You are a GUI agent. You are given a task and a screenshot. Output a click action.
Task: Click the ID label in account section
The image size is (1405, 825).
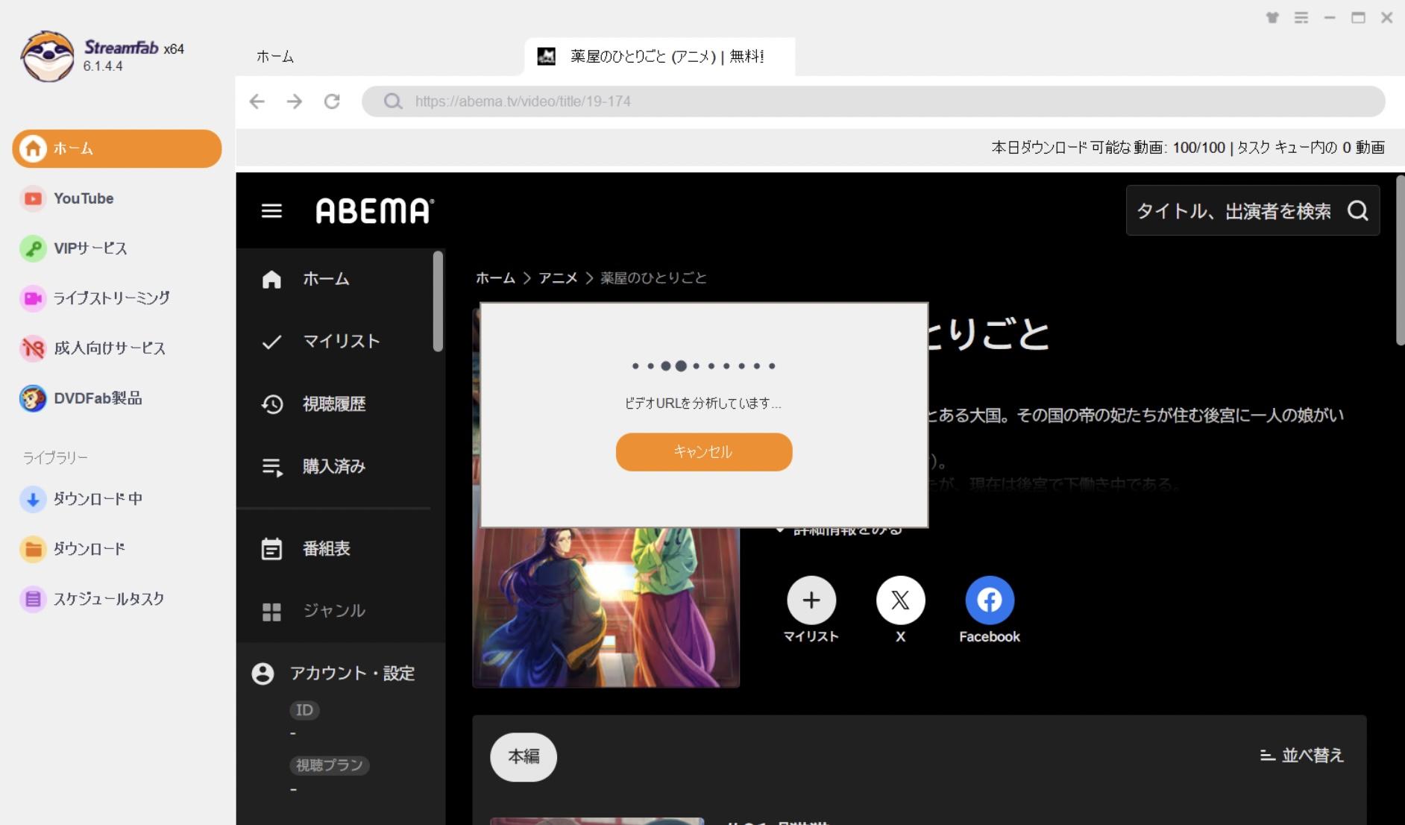(x=304, y=710)
